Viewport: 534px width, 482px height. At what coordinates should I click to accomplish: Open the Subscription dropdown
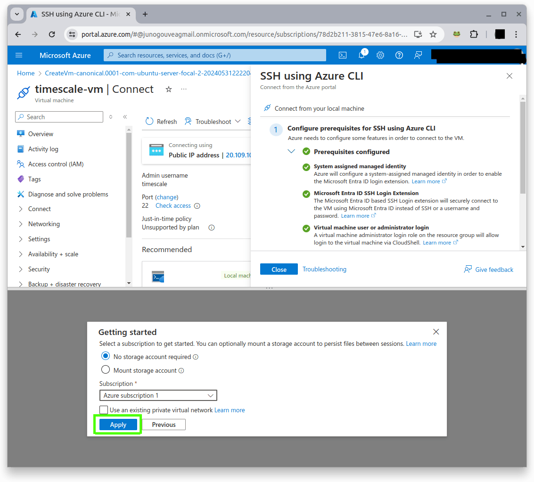coord(158,395)
